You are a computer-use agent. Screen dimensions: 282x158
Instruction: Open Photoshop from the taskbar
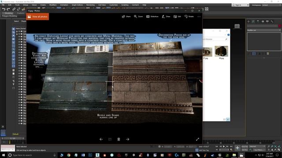(90, 155)
